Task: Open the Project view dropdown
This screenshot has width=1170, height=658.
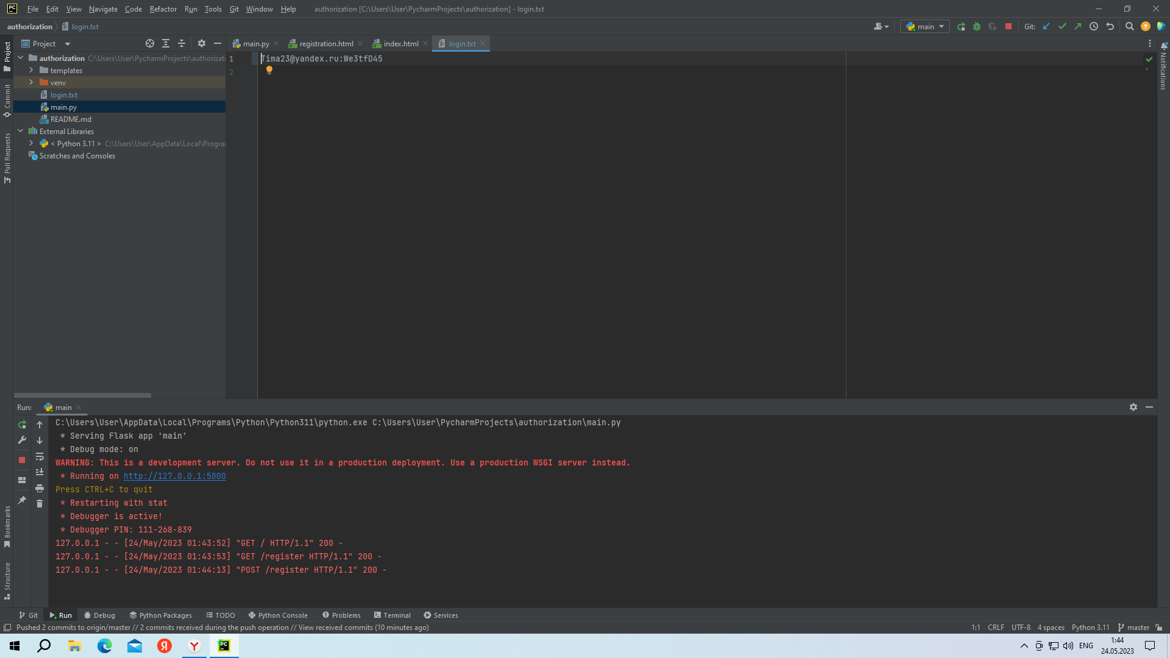Action: (x=67, y=44)
